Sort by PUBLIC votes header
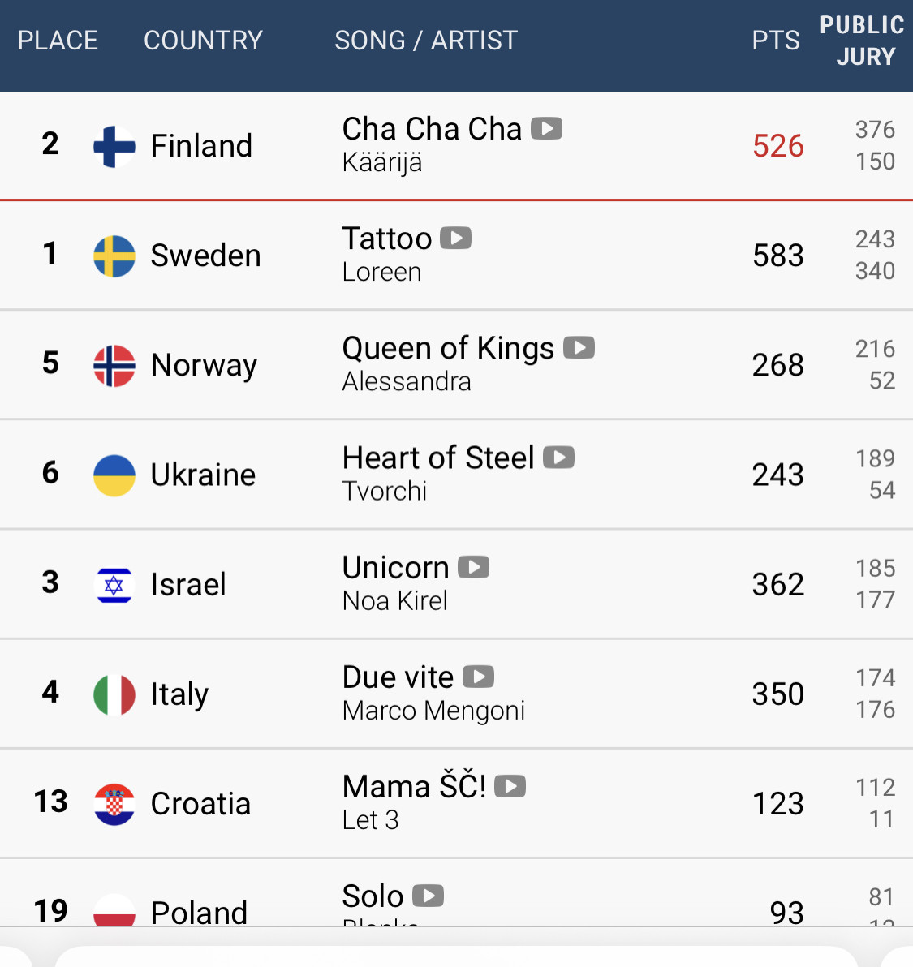The height and width of the screenshot is (967, 913). click(x=862, y=24)
